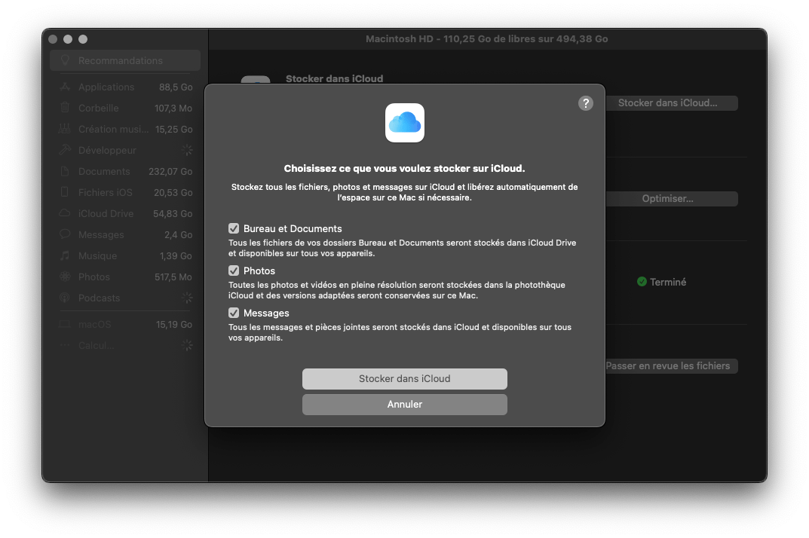Select Recommandations in the sidebar
This screenshot has width=809, height=538.
[125, 60]
